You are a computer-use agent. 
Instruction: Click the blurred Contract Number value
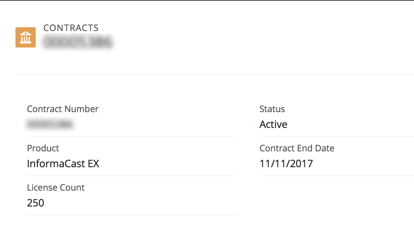(50, 124)
